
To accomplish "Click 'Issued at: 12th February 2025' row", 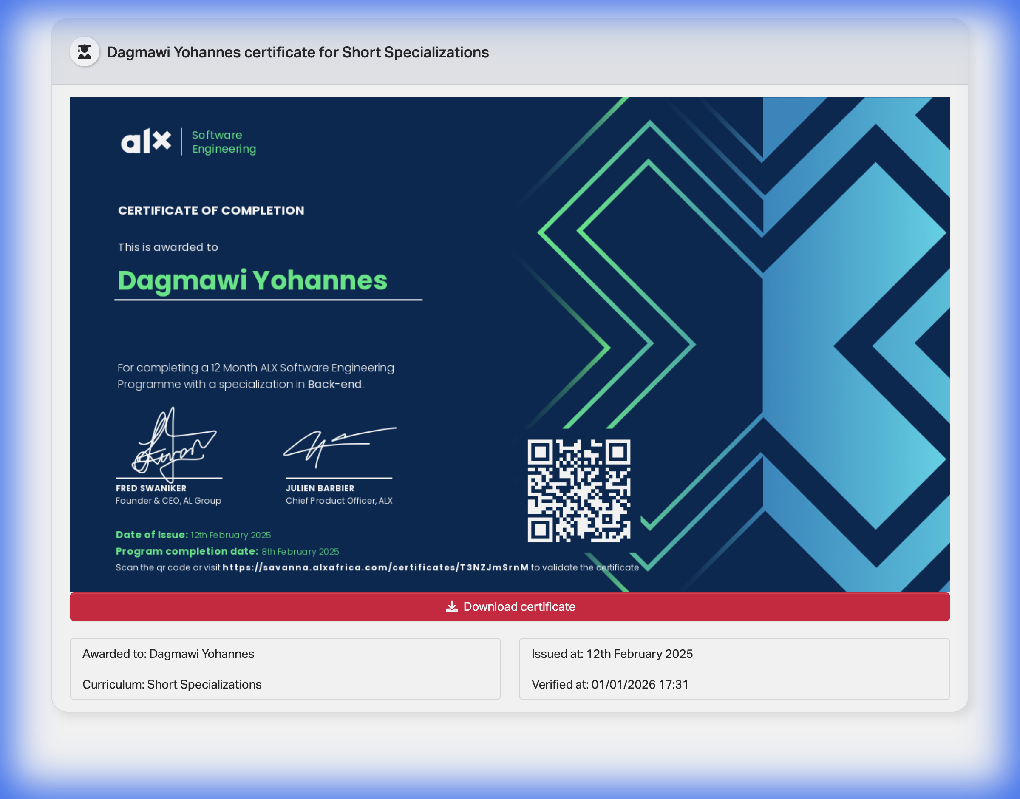I will tap(734, 654).
